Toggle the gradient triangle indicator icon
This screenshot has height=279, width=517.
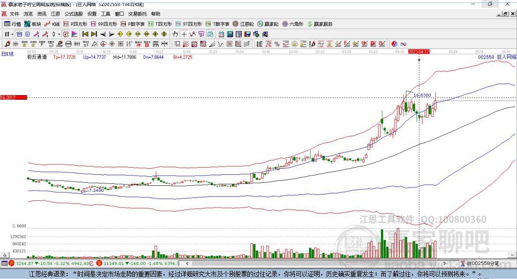point(75,34)
